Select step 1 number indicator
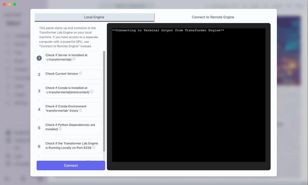The height and width of the screenshot is (185, 308). pos(39,58)
